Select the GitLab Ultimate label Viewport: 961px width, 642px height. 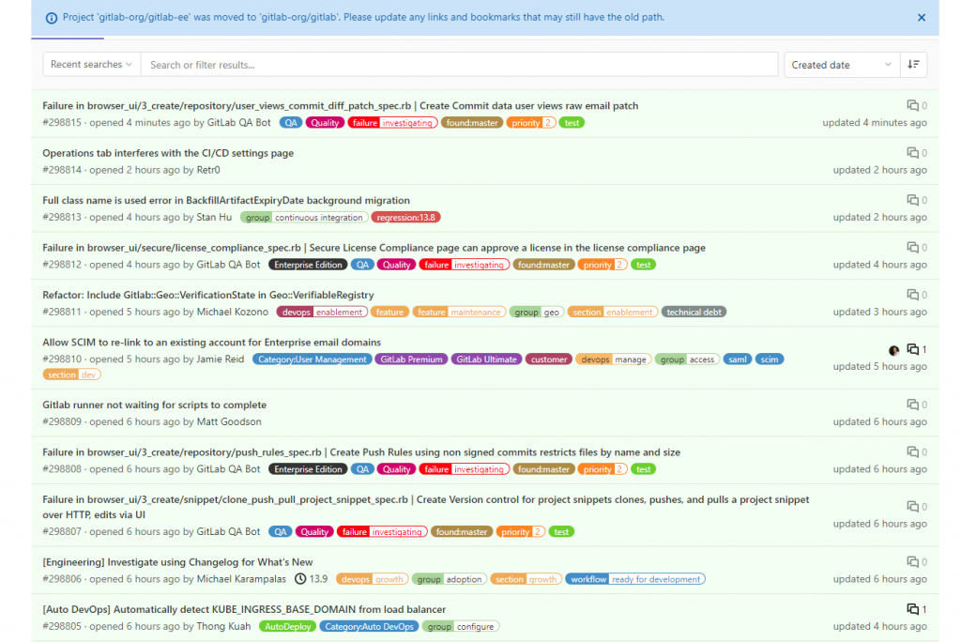tap(487, 359)
